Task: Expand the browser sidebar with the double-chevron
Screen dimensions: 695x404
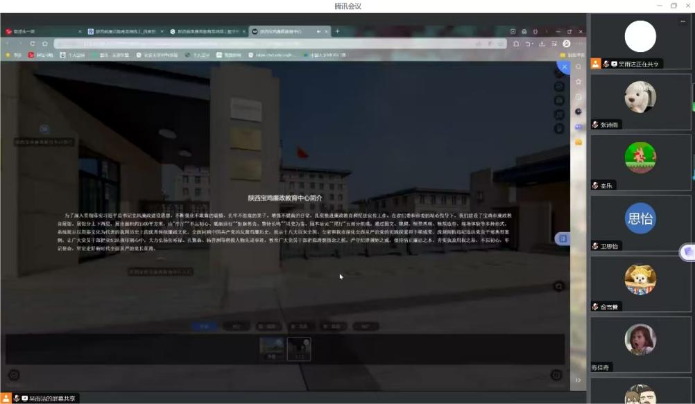Action: 578,380
